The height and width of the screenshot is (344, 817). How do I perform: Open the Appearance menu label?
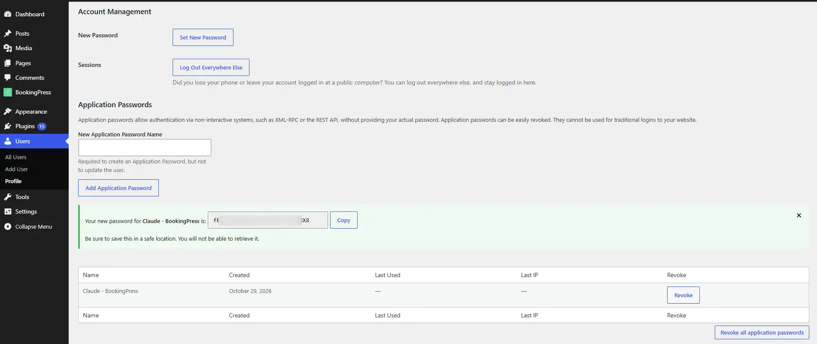tap(31, 112)
